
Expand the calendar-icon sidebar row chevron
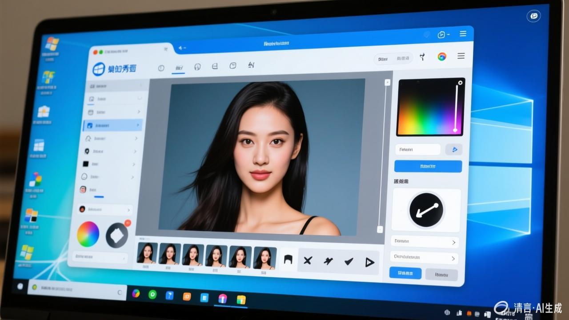[138, 112]
